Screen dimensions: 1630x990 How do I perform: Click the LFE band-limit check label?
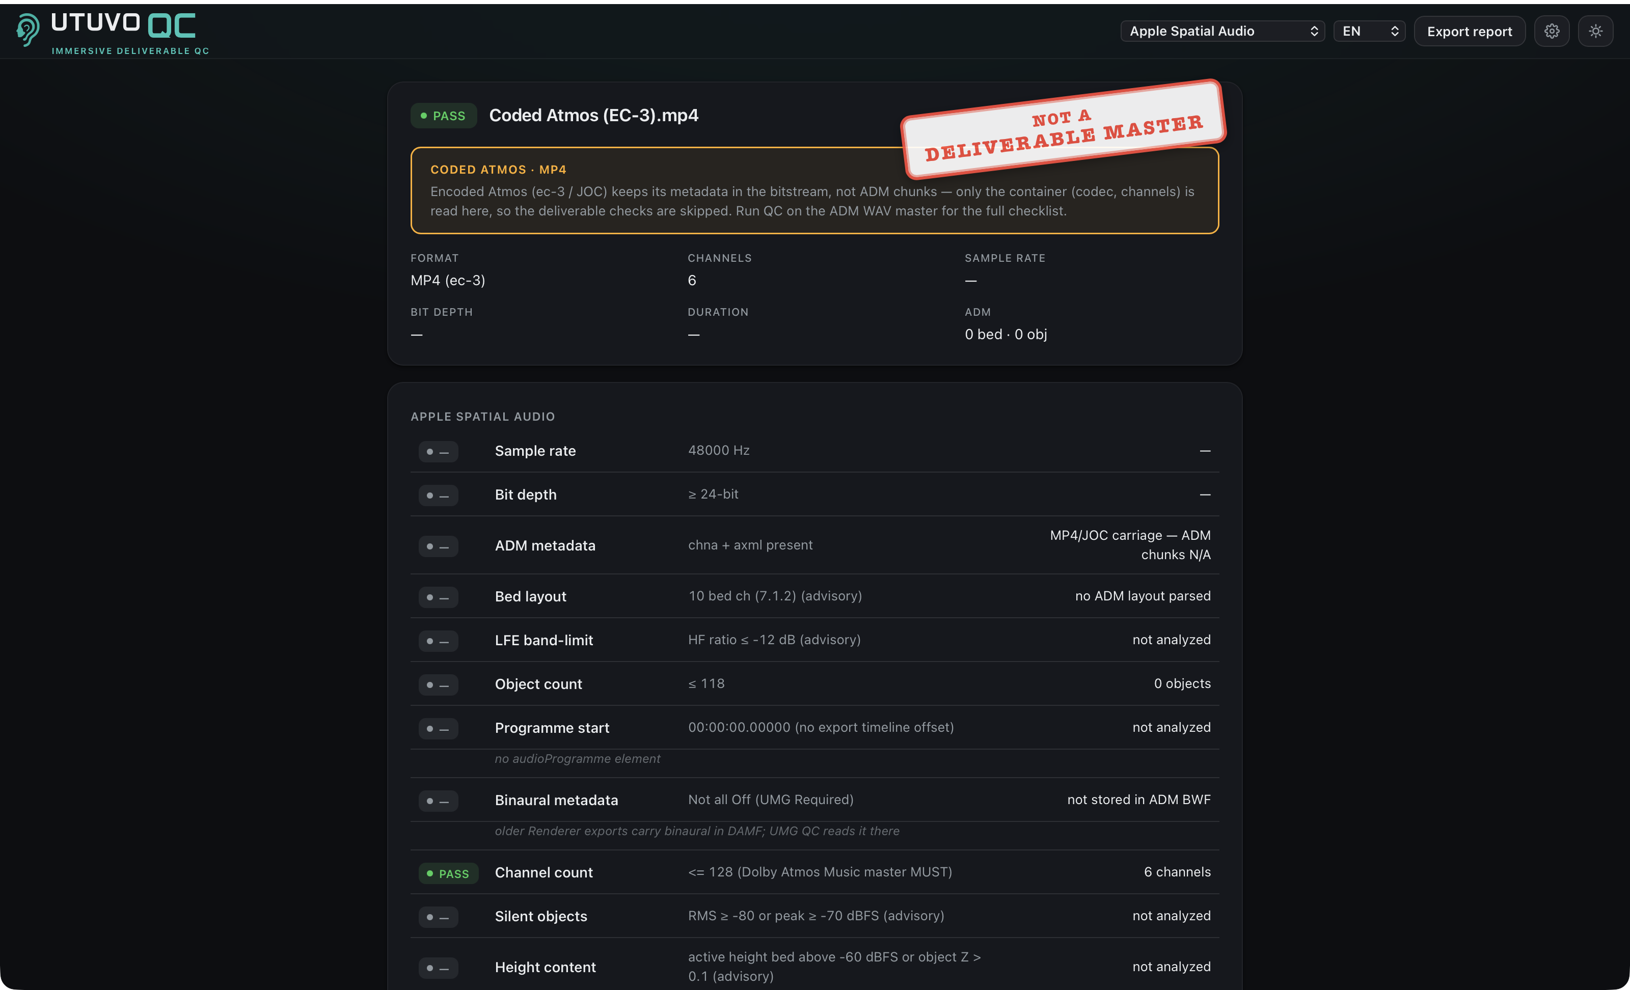(x=544, y=640)
